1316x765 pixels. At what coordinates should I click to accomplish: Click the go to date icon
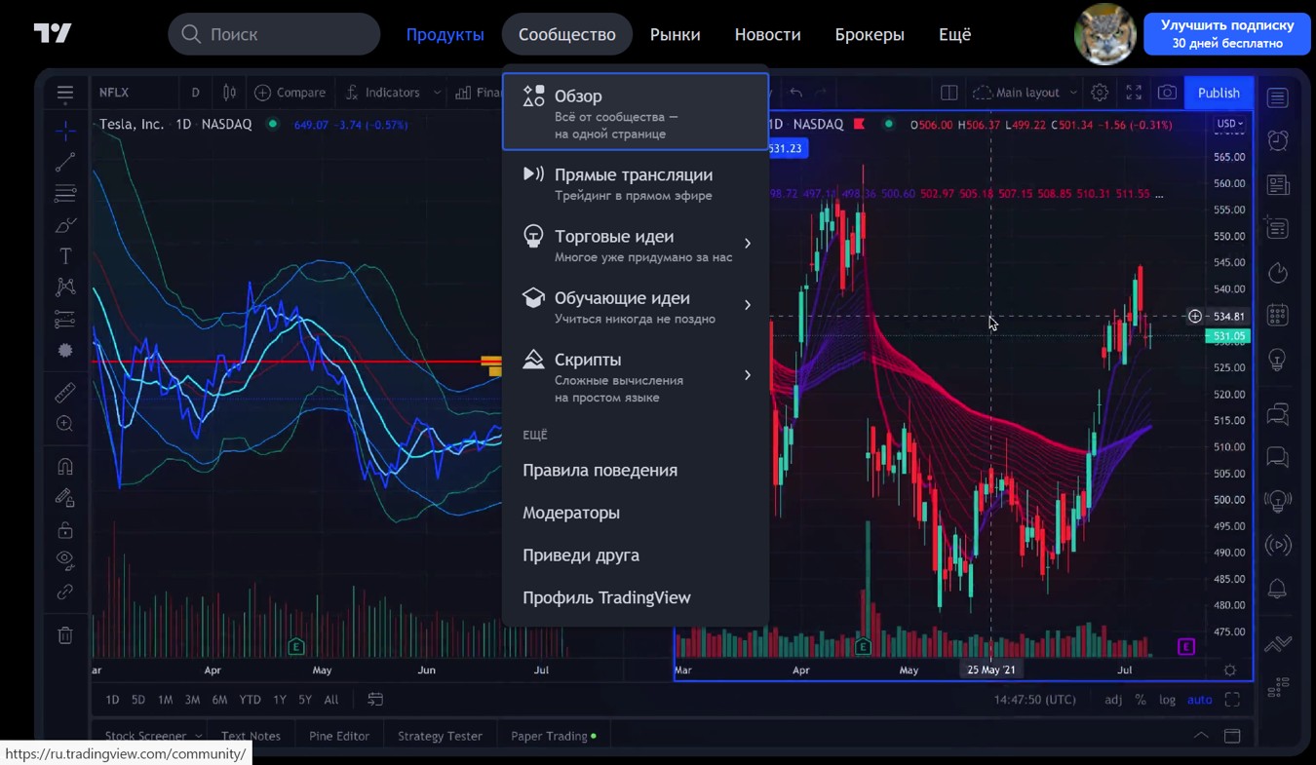point(375,700)
